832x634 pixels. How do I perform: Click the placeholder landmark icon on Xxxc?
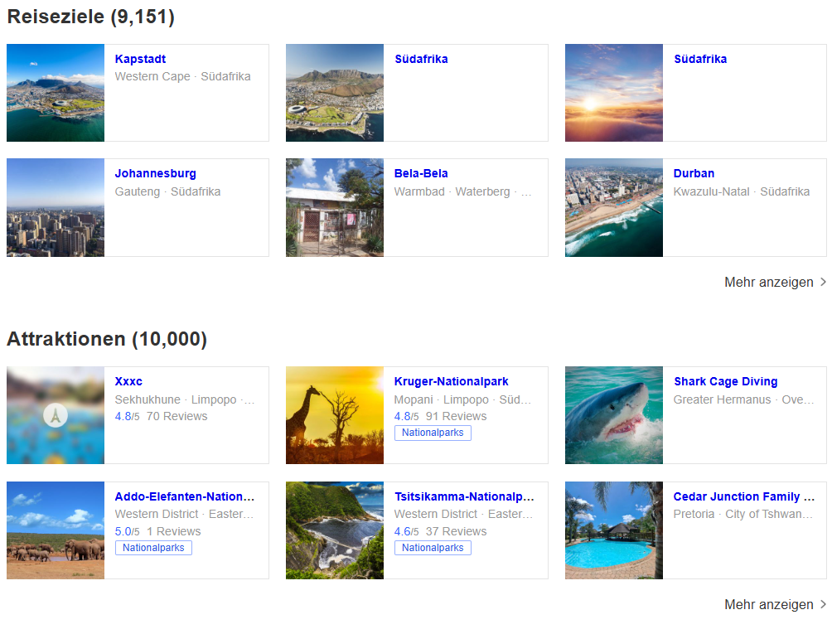pos(55,415)
